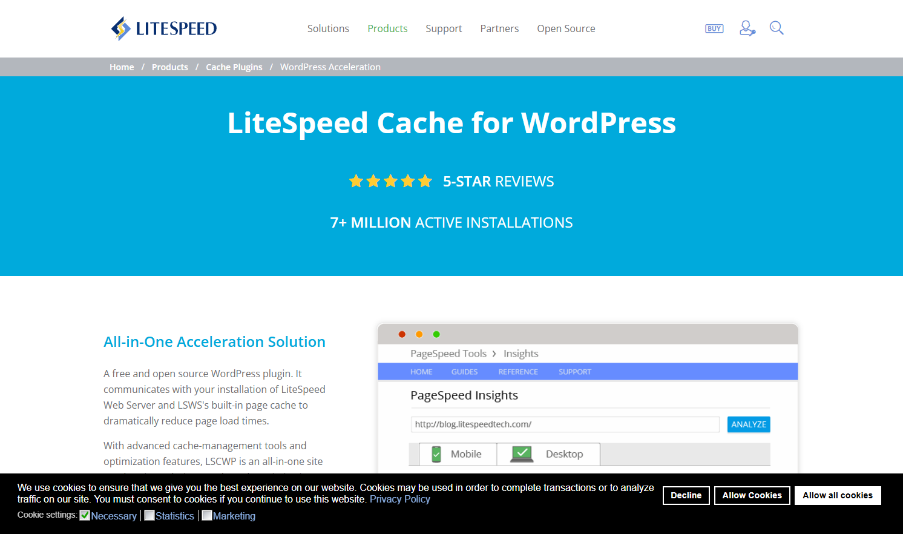
Task: Click the chevron after PageSpeed Tools
Action: pos(494,354)
